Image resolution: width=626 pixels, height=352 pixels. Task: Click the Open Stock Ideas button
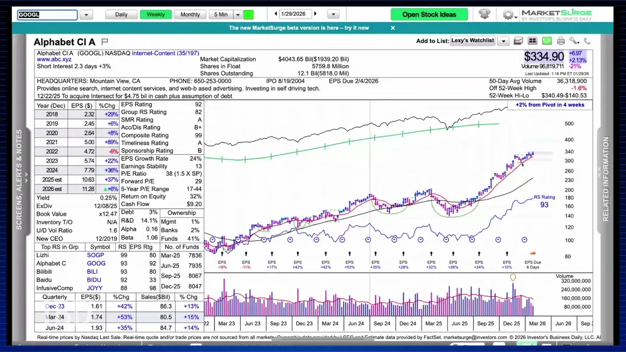point(429,15)
